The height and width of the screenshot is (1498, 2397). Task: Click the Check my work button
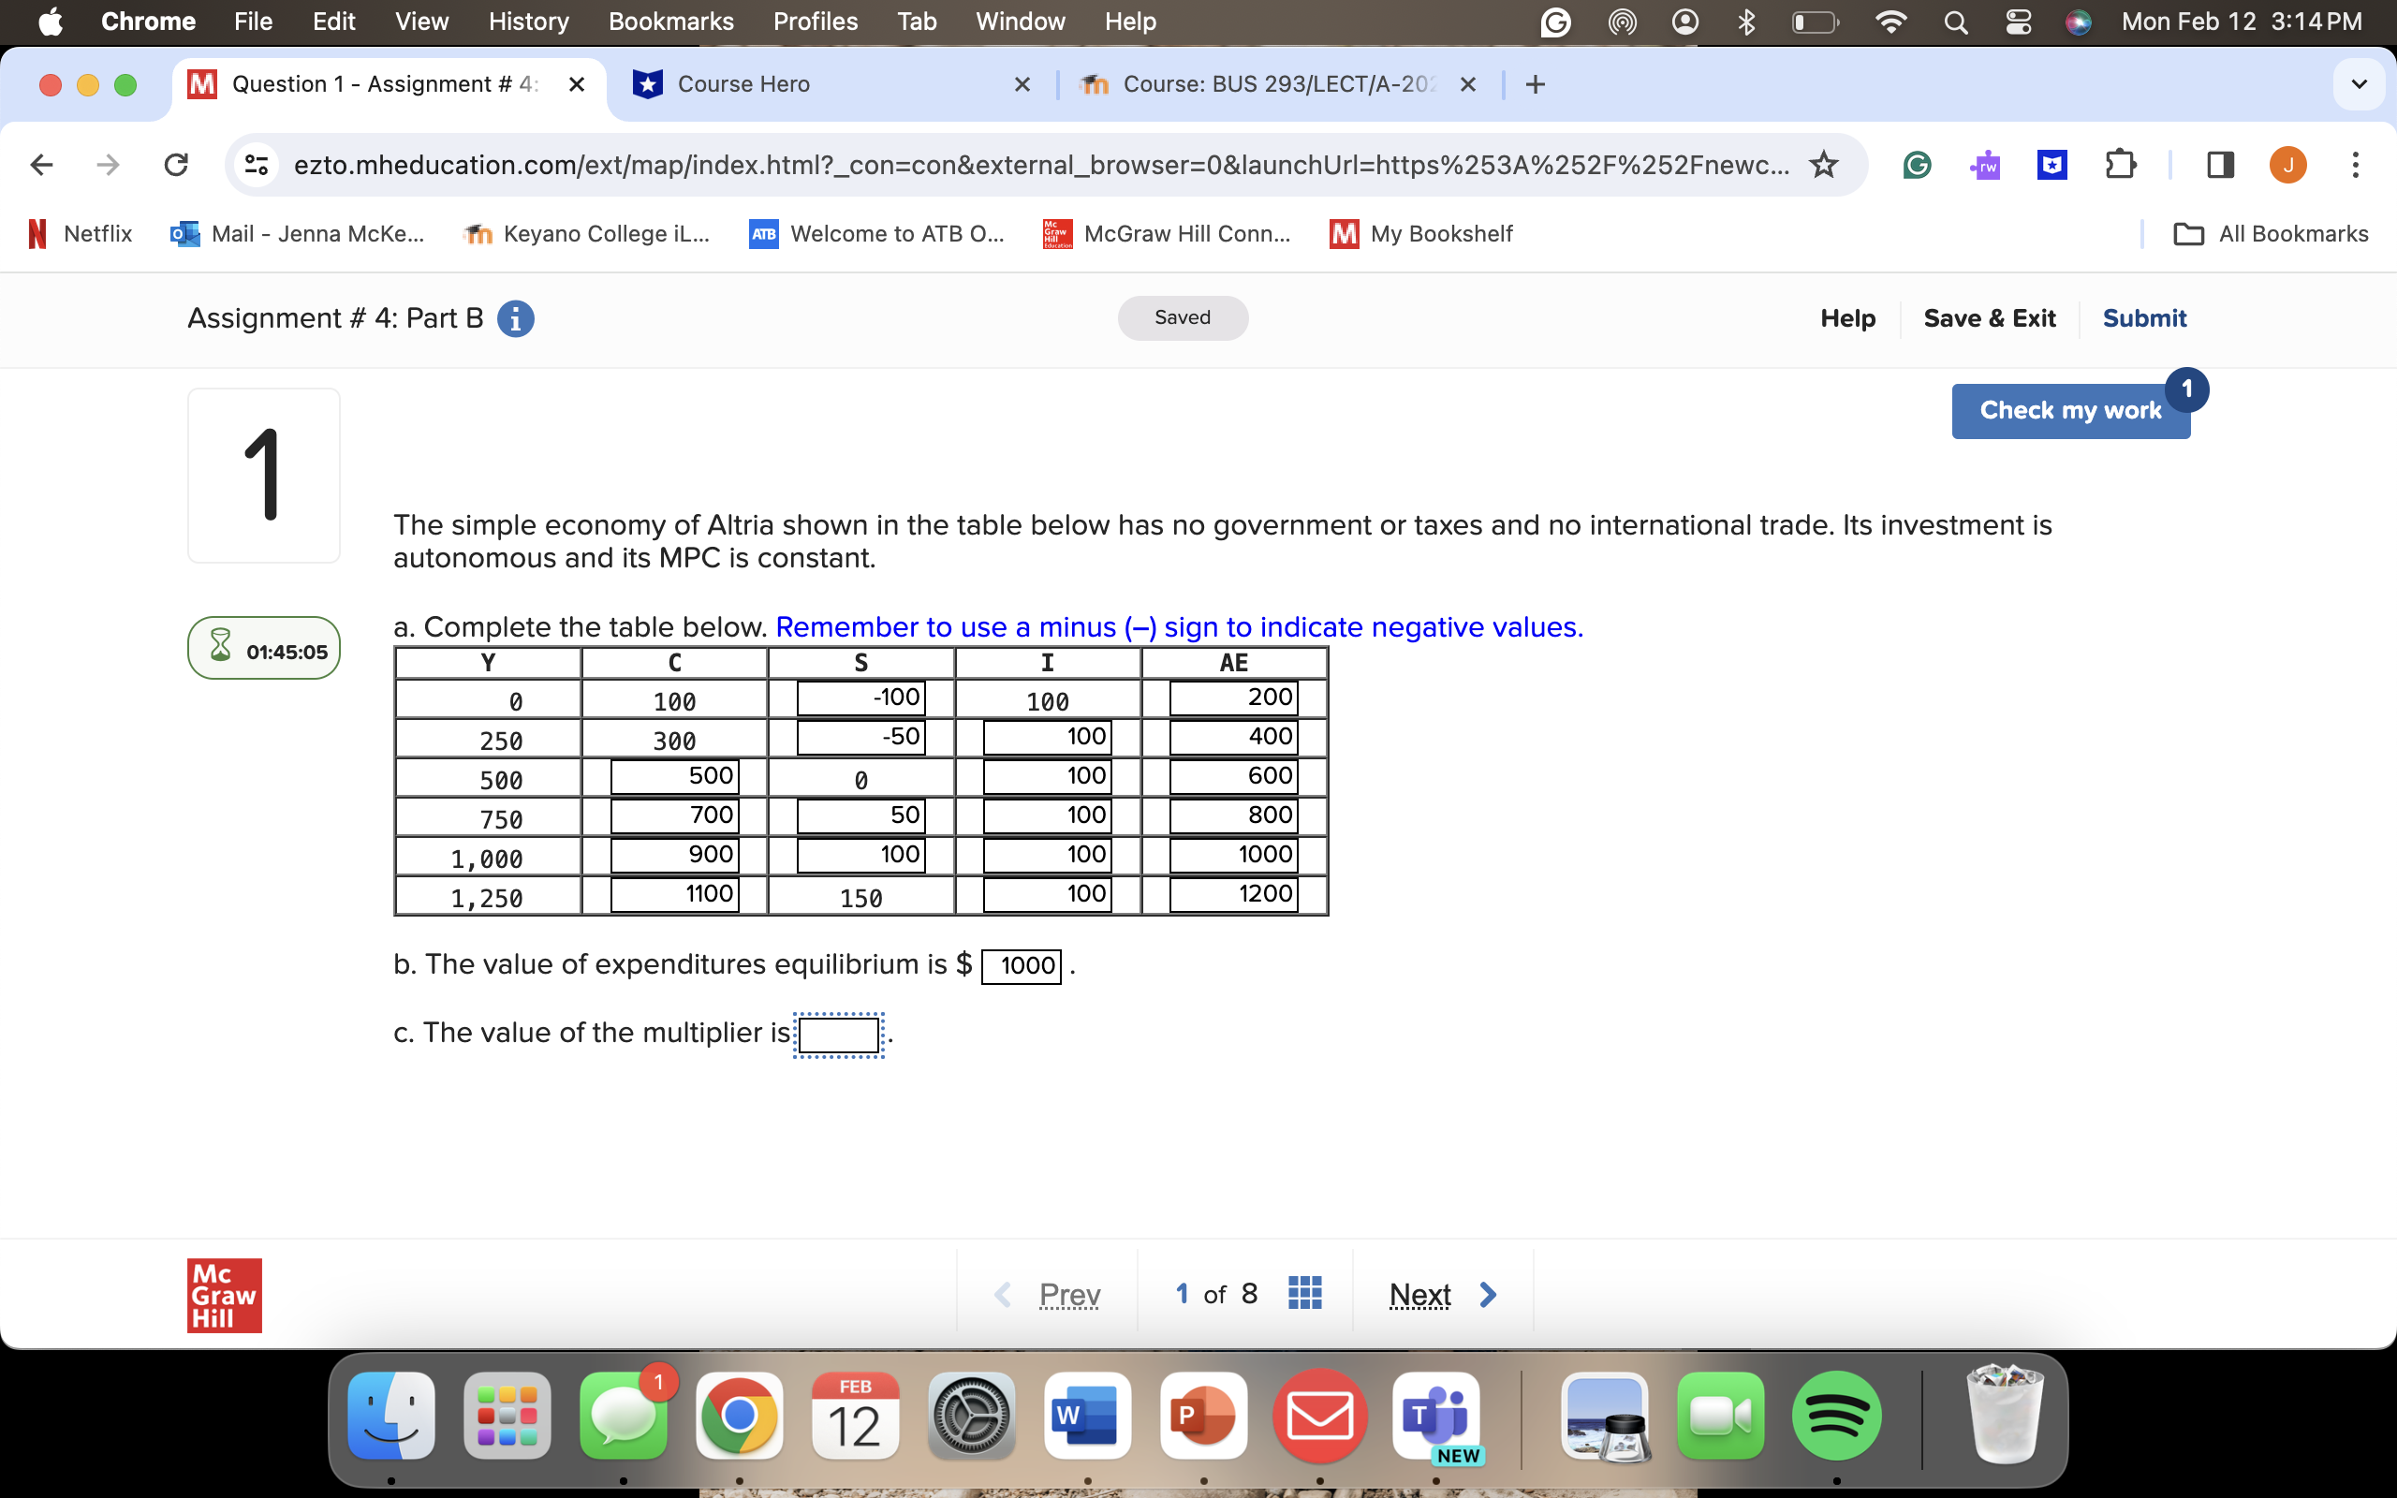coord(2070,410)
